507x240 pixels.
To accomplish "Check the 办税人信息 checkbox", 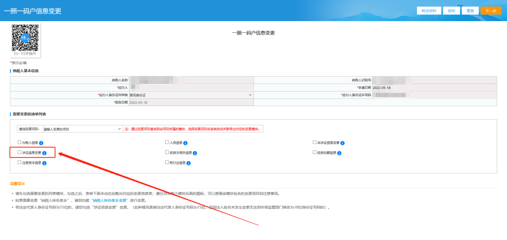I will pyautogui.click(x=19, y=142).
